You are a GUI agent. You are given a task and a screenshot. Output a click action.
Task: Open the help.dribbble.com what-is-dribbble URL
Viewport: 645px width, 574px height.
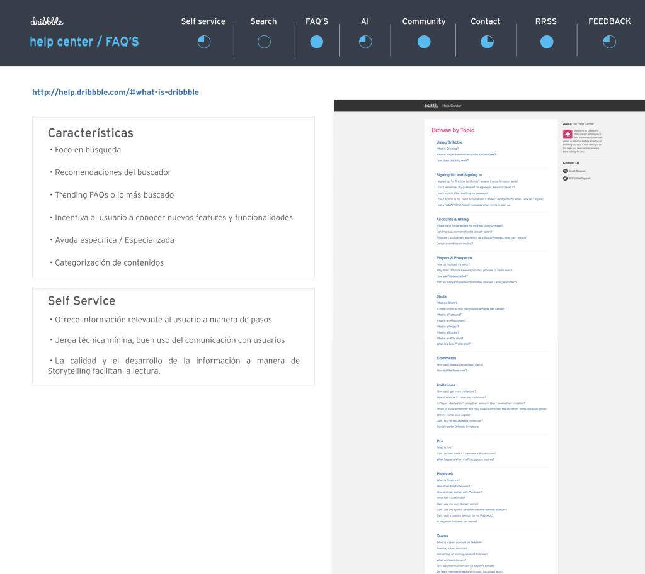point(116,92)
